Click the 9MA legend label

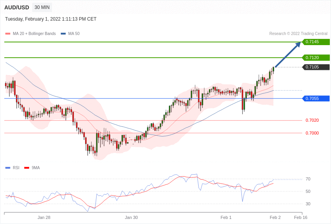pos(36,168)
